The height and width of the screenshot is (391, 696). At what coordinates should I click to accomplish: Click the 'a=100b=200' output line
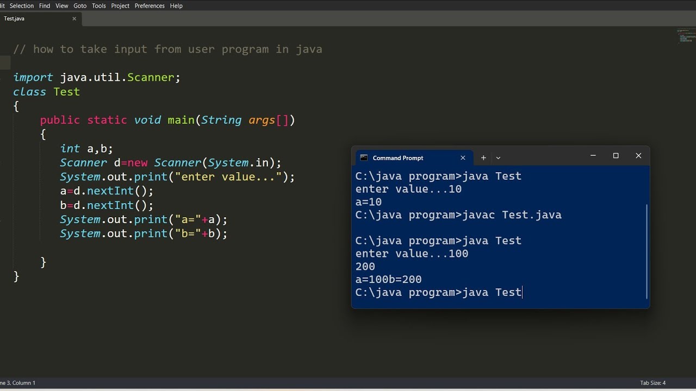388,280
